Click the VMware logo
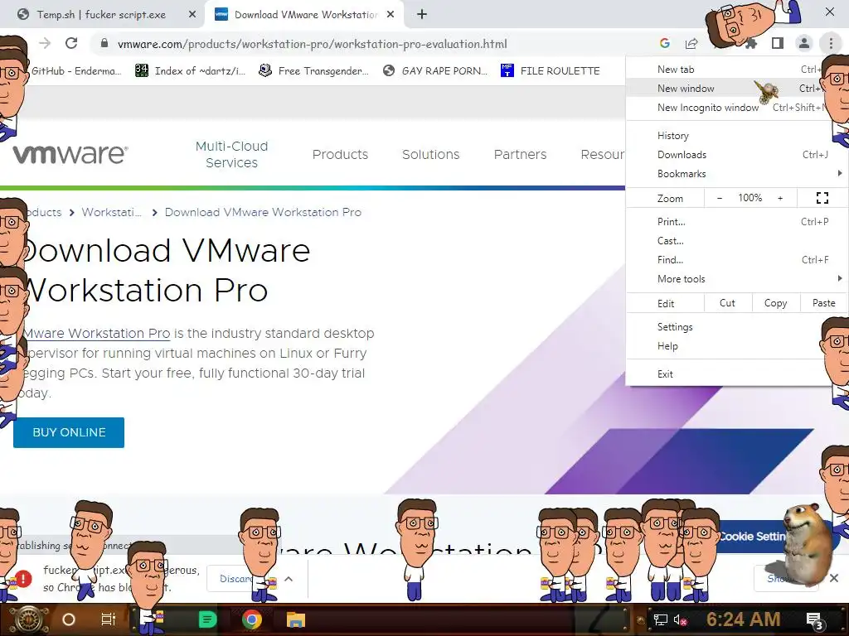 click(x=70, y=154)
